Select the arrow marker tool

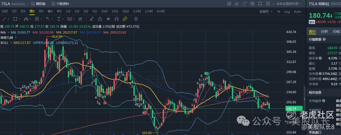coord(48,19)
